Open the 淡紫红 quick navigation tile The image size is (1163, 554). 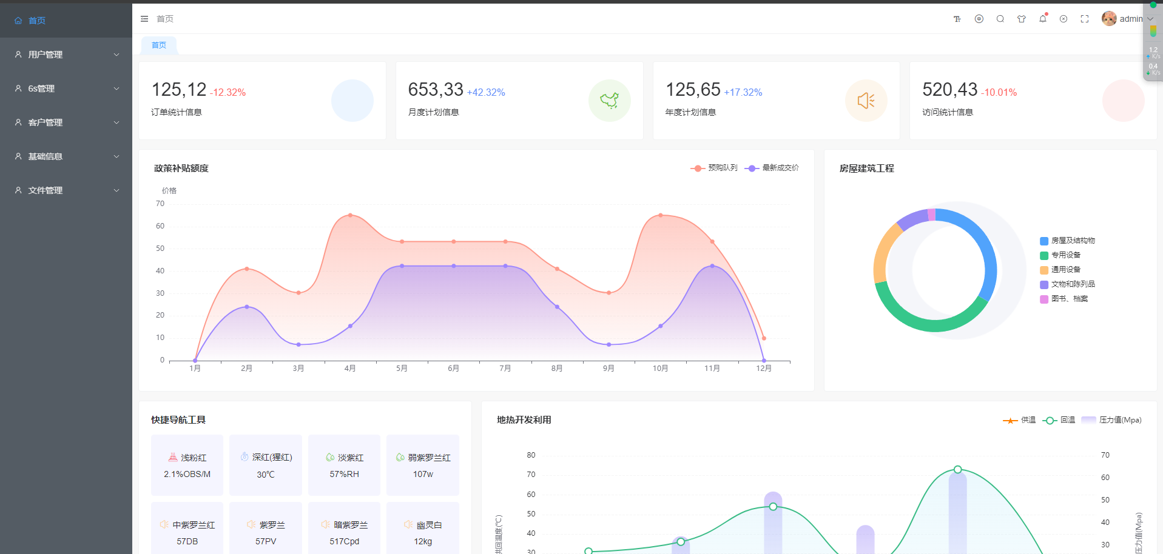(x=344, y=466)
